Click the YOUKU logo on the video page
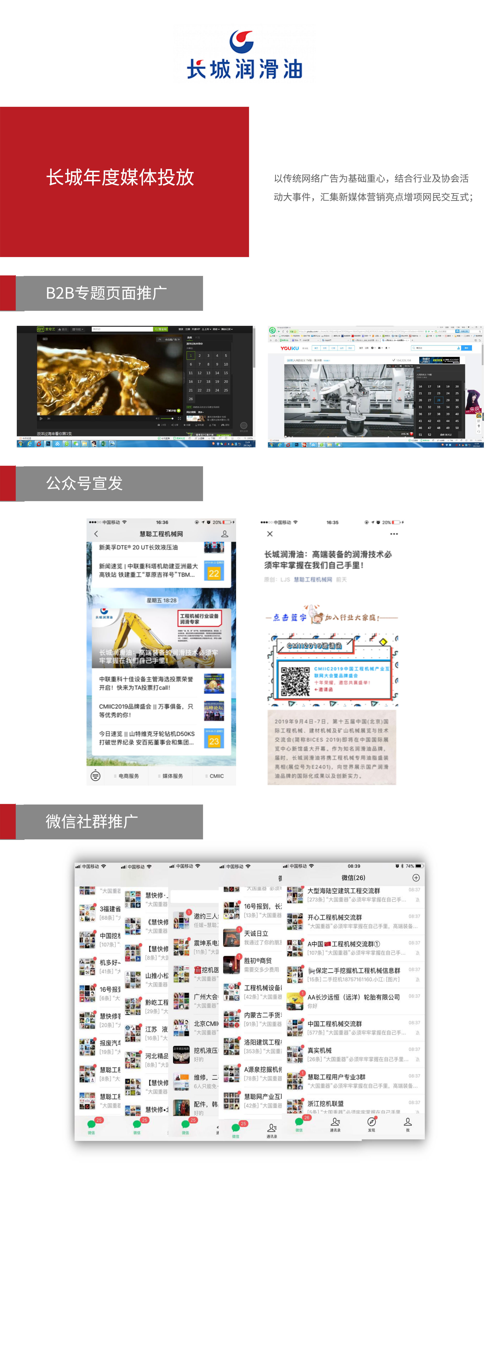 (x=290, y=349)
